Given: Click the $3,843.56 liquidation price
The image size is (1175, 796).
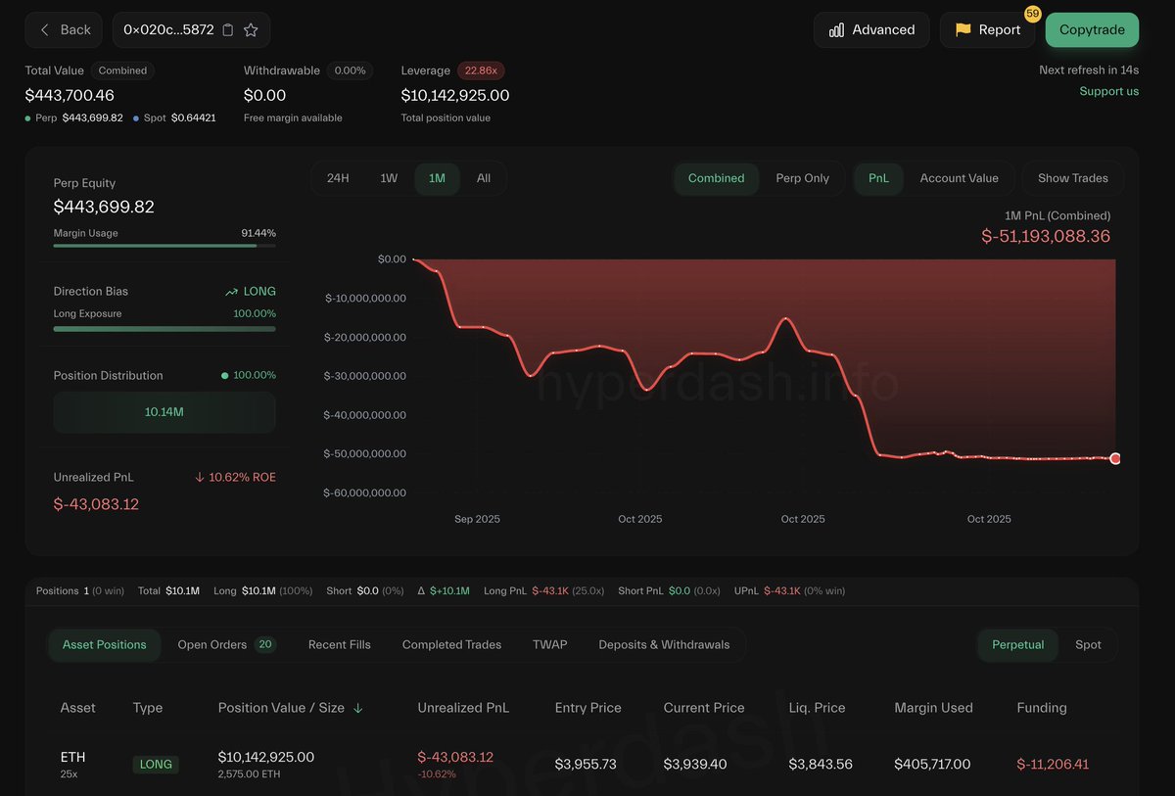Looking at the screenshot, I should tap(821, 764).
